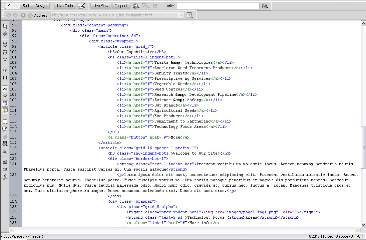This screenshot has width=366, height=240.
Task: Switch to Design view
Action: click(41, 6)
